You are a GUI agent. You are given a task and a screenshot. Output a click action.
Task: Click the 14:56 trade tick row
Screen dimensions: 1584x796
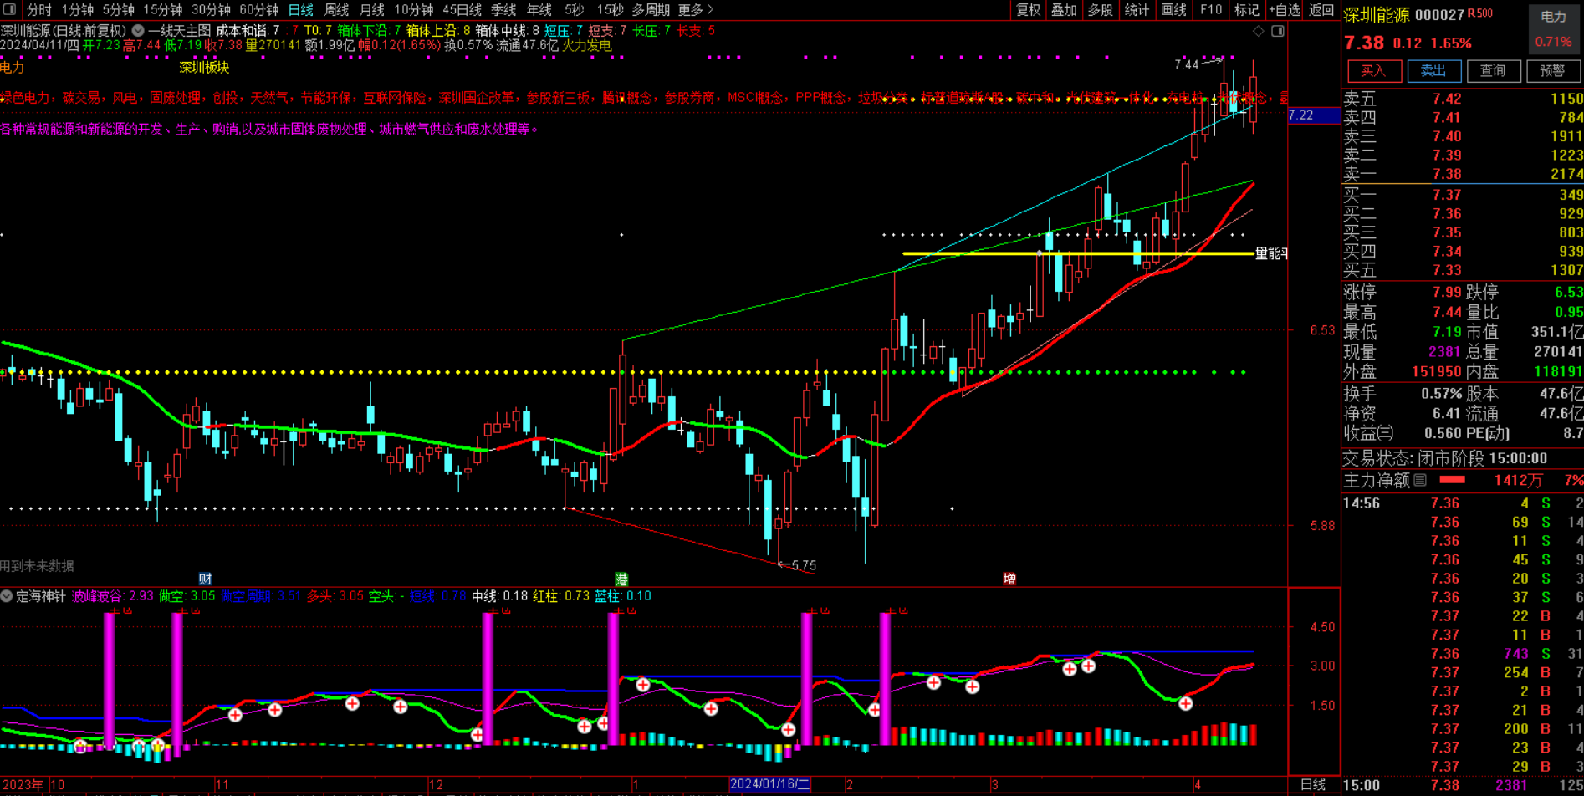(x=1463, y=503)
